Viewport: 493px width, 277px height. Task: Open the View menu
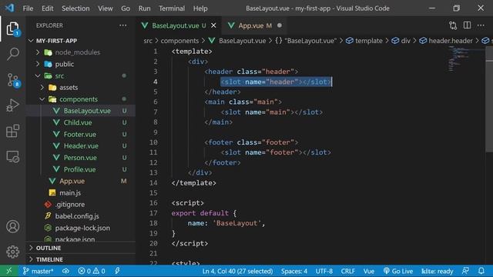pos(105,8)
